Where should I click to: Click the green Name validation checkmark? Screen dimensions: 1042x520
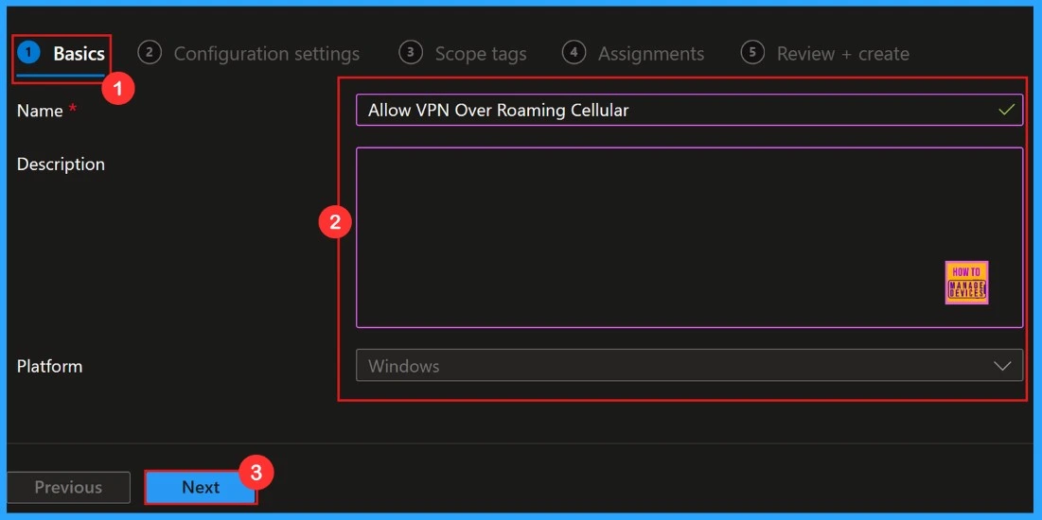pyautogui.click(x=1007, y=110)
